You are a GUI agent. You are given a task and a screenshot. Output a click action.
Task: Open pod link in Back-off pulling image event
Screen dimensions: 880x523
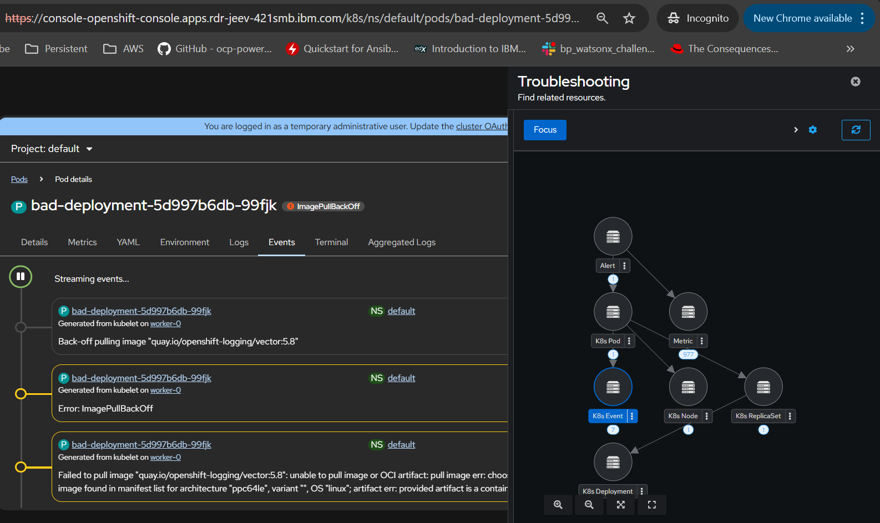(141, 311)
